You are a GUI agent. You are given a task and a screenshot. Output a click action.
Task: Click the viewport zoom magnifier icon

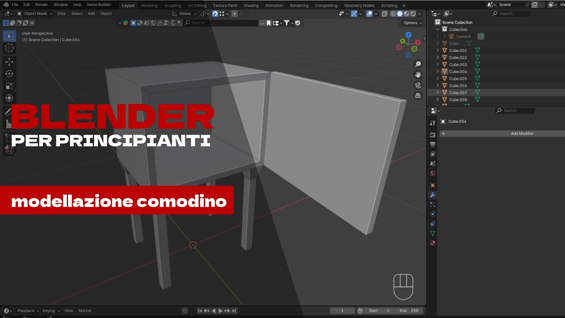point(418,64)
